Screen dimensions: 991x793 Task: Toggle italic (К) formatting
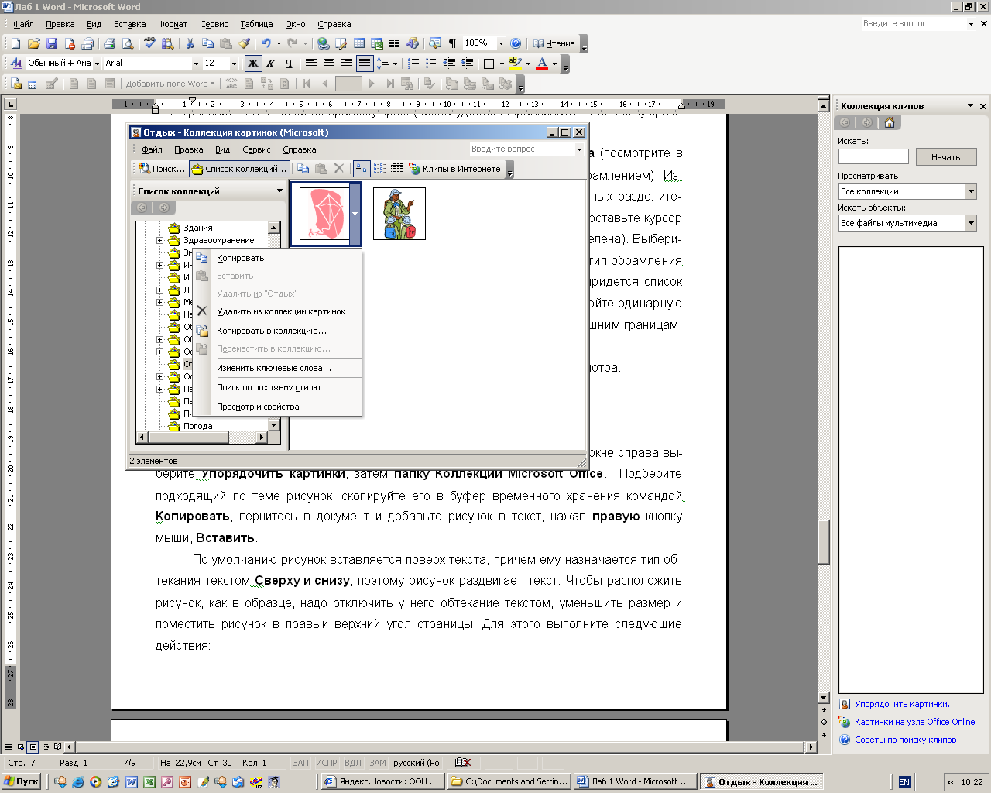pyautogui.click(x=270, y=64)
